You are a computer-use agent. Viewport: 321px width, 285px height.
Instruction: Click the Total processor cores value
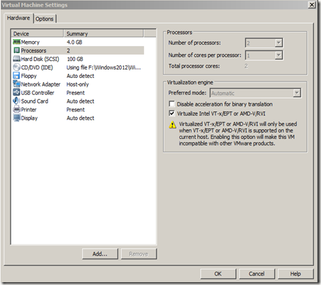point(246,66)
